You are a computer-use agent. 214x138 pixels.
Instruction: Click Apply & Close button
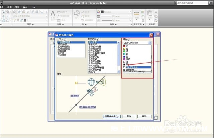112,116
